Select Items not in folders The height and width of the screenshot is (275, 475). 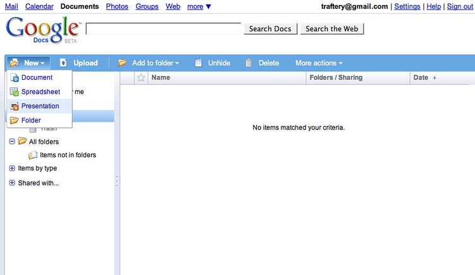point(68,155)
